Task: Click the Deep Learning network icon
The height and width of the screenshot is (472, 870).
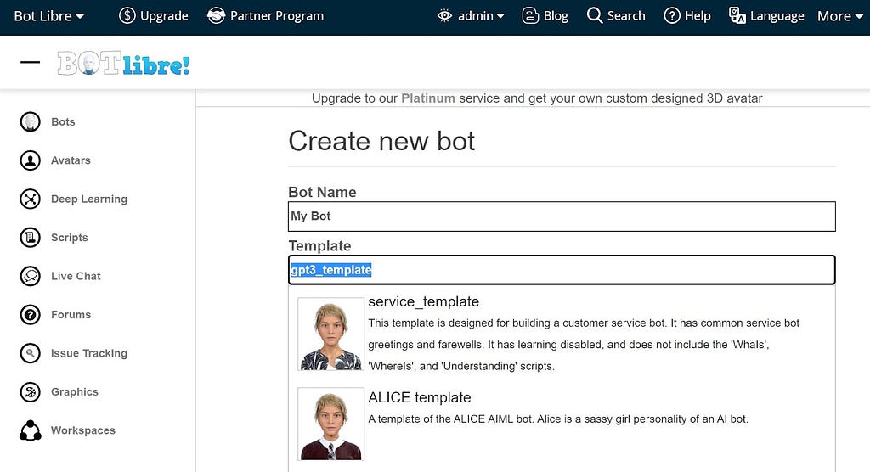Action: tap(30, 199)
